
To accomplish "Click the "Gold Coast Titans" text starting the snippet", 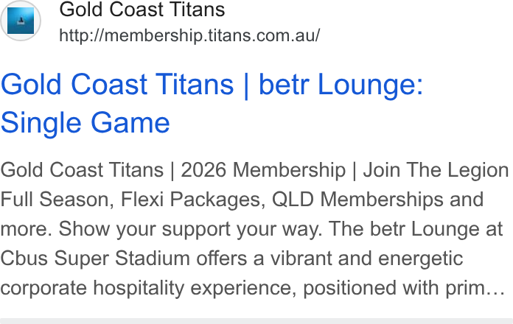I will pyautogui.click(x=82, y=170).
